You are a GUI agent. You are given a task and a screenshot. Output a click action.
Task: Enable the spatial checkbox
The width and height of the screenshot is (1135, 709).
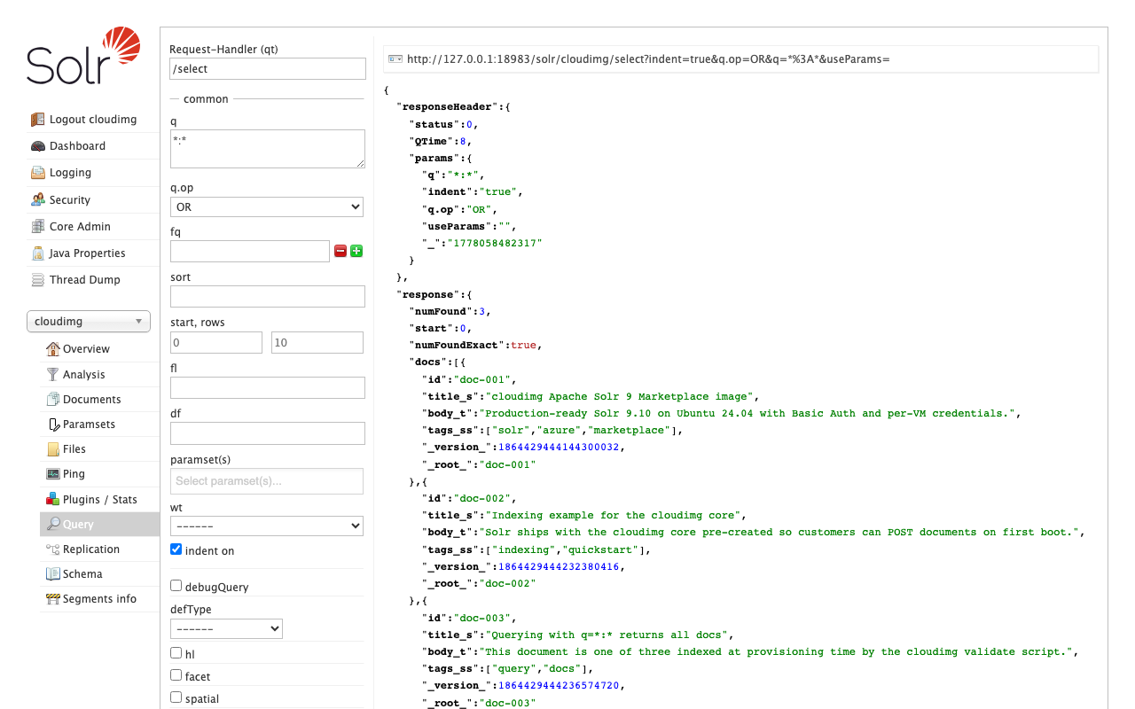click(x=176, y=697)
